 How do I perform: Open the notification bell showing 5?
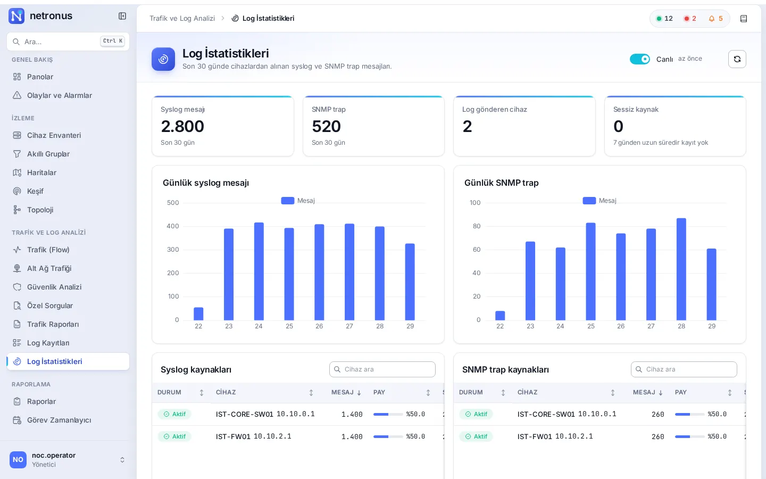[715, 19]
